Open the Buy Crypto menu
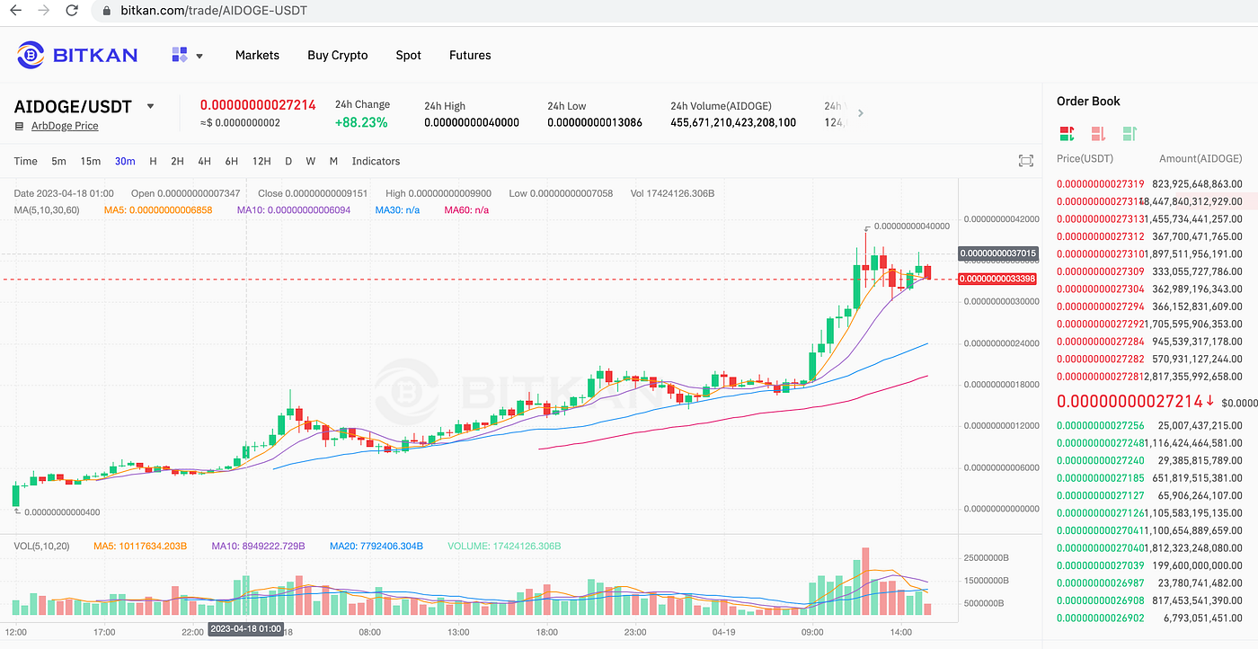 click(x=338, y=55)
